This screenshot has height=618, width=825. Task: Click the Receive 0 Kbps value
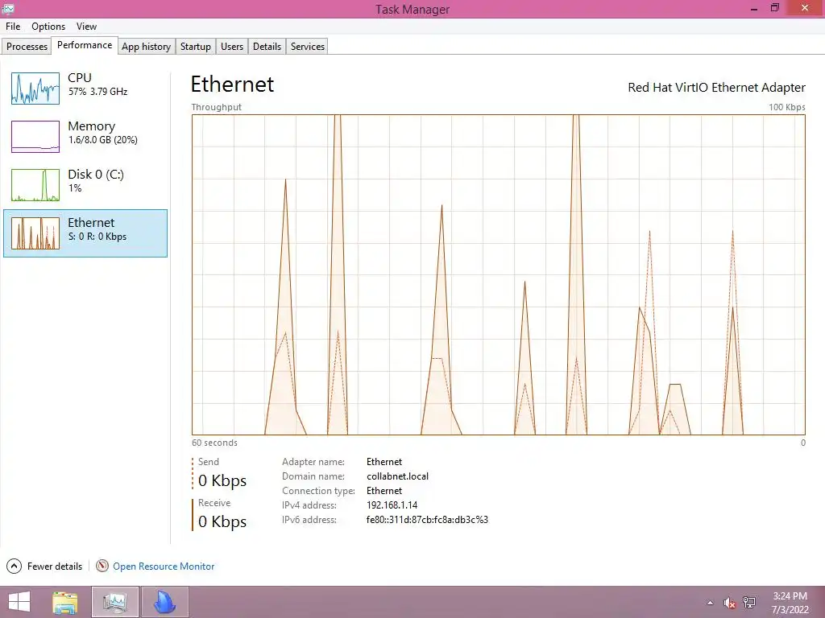tap(222, 521)
